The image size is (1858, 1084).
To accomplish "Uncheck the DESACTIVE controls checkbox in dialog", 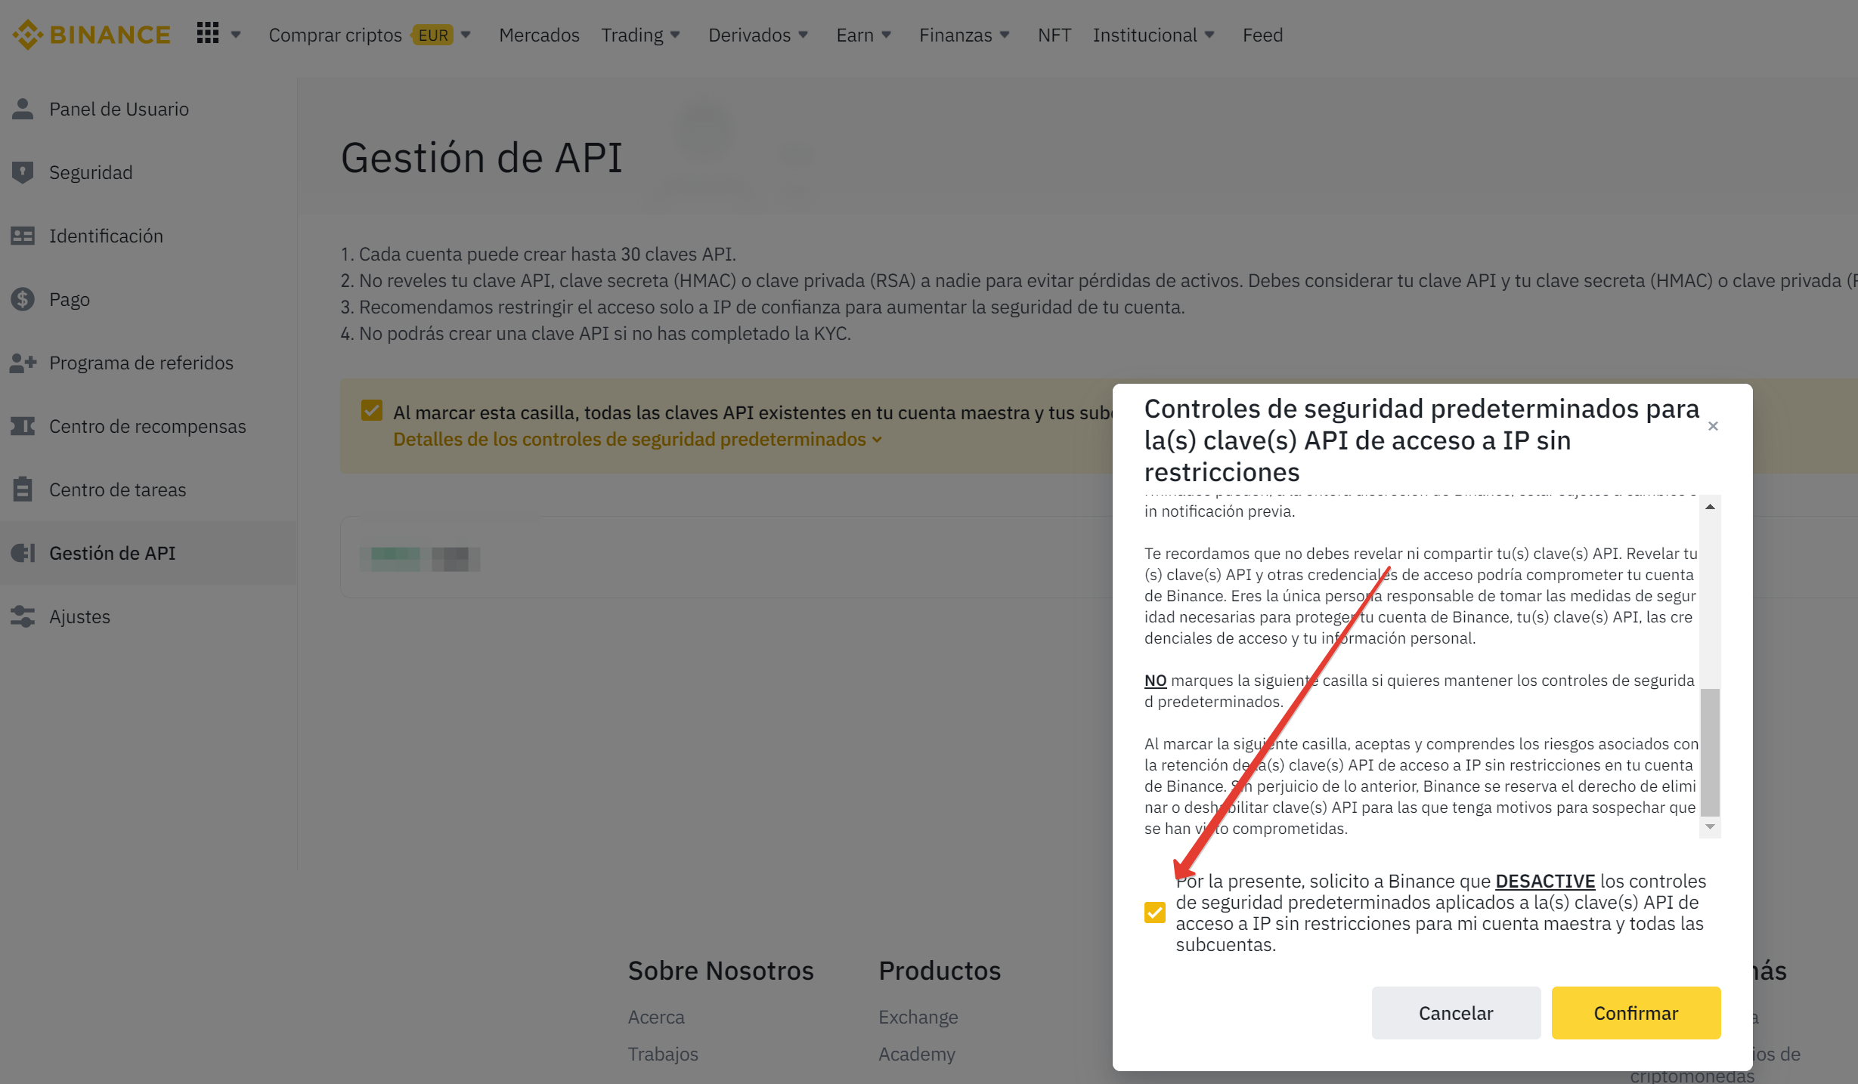I will click(x=1154, y=913).
